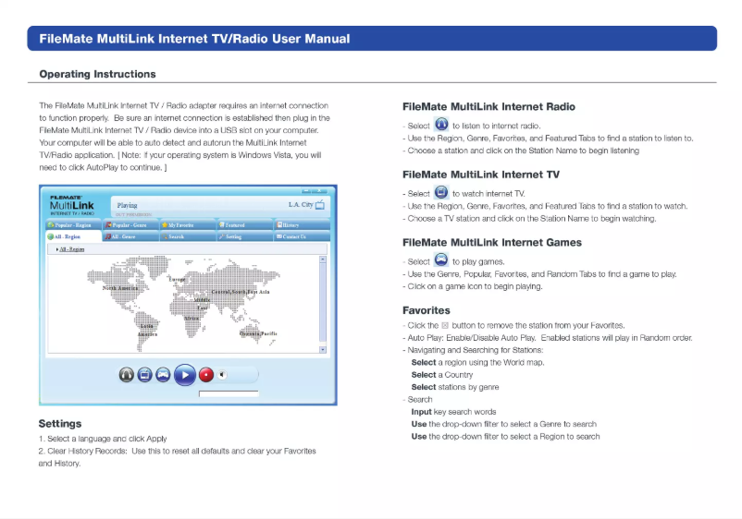
Task: Select the gamepad Games button in player controls
Action: [x=163, y=375]
